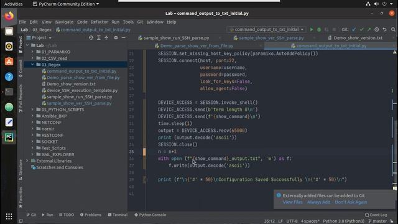The image size is (398, 224).
Task: Open Ubuntu Software in dock
Action: click(9, 62)
